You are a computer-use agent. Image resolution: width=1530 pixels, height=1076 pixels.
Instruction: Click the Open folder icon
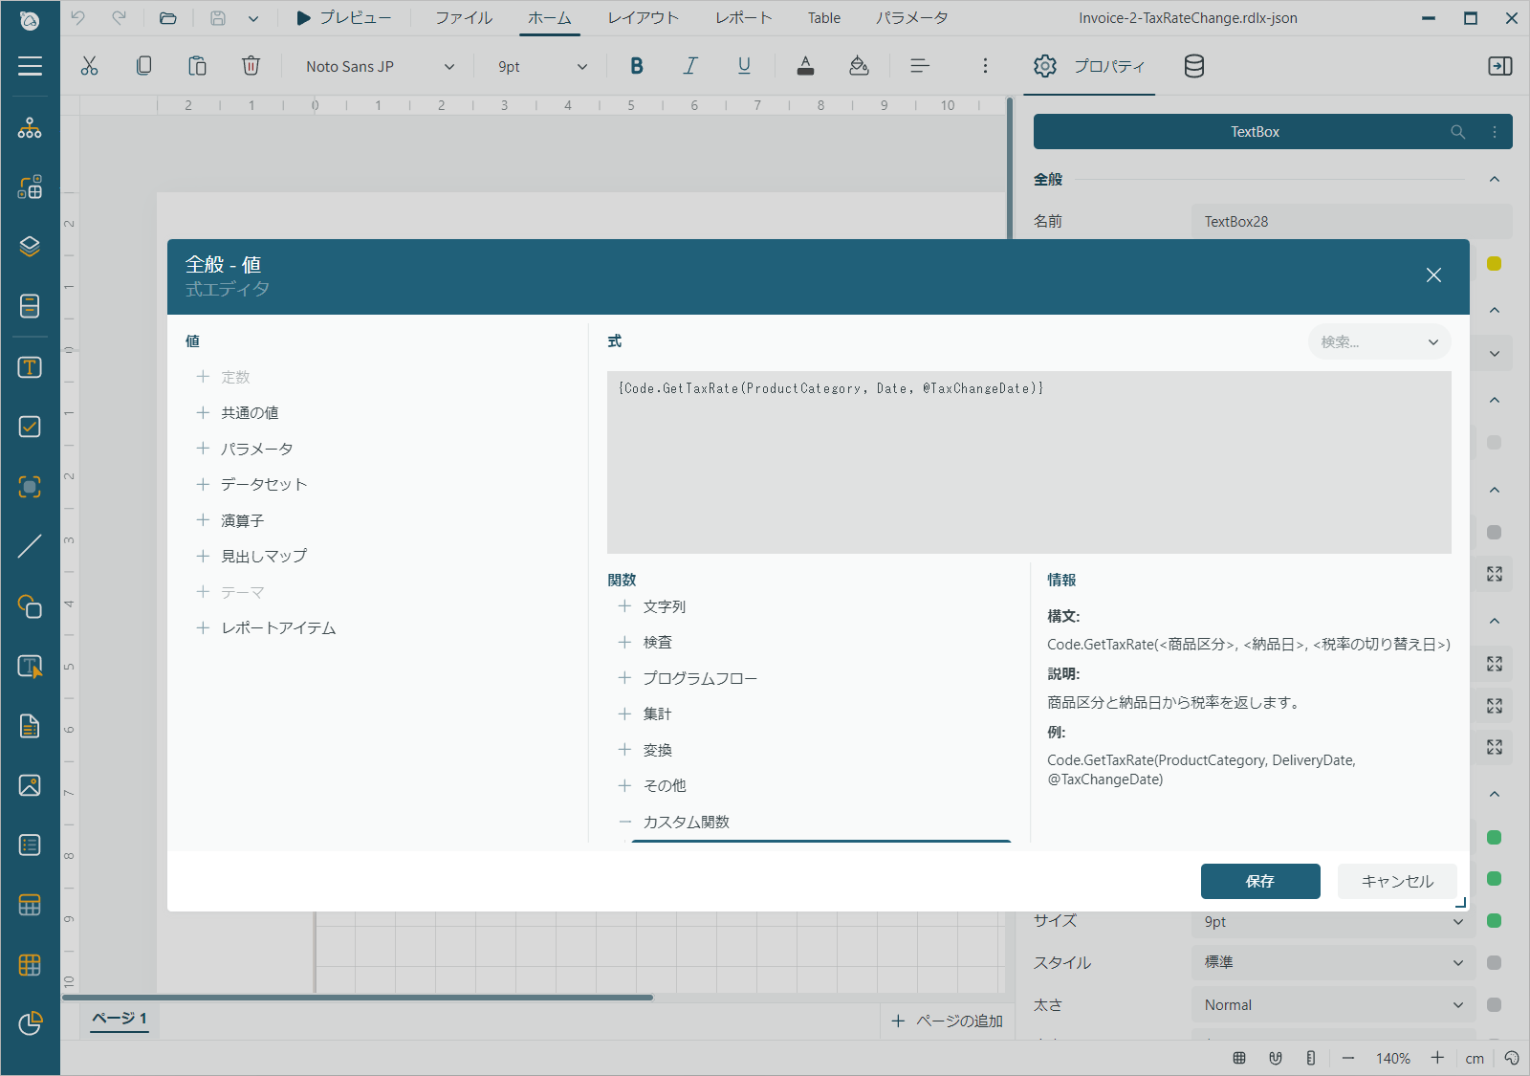(168, 18)
